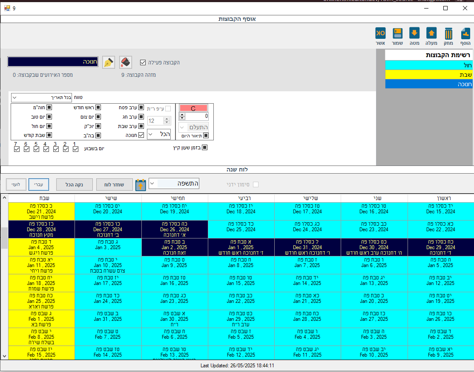Toggle the ראש חודש checkbox
474x372 pixels.
(98, 108)
